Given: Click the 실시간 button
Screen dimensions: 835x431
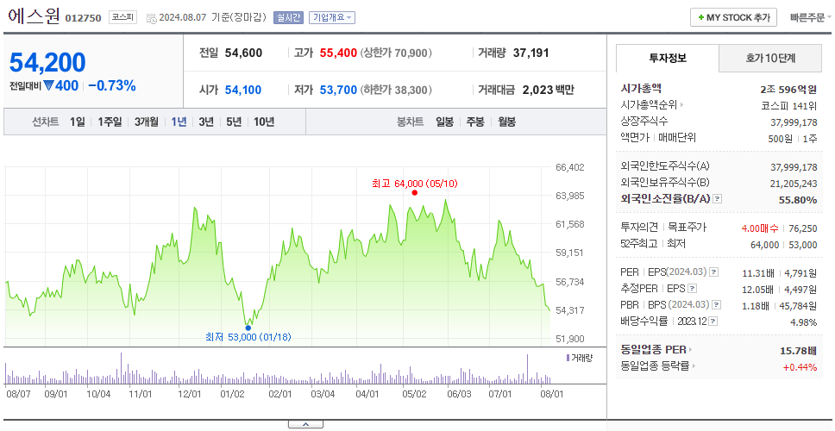Looking at the screenshot, I should tap(288, 18).
